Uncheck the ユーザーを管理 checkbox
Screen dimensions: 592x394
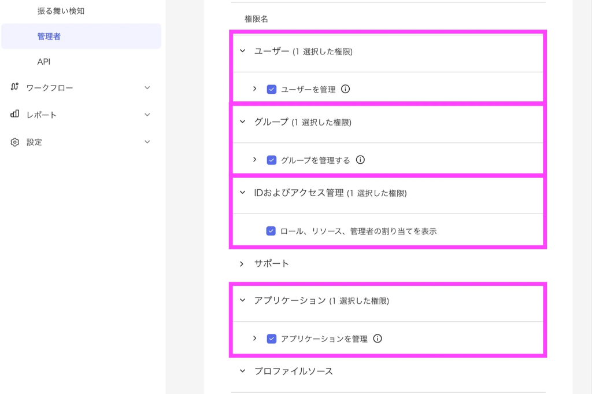[x=272, y=90]
